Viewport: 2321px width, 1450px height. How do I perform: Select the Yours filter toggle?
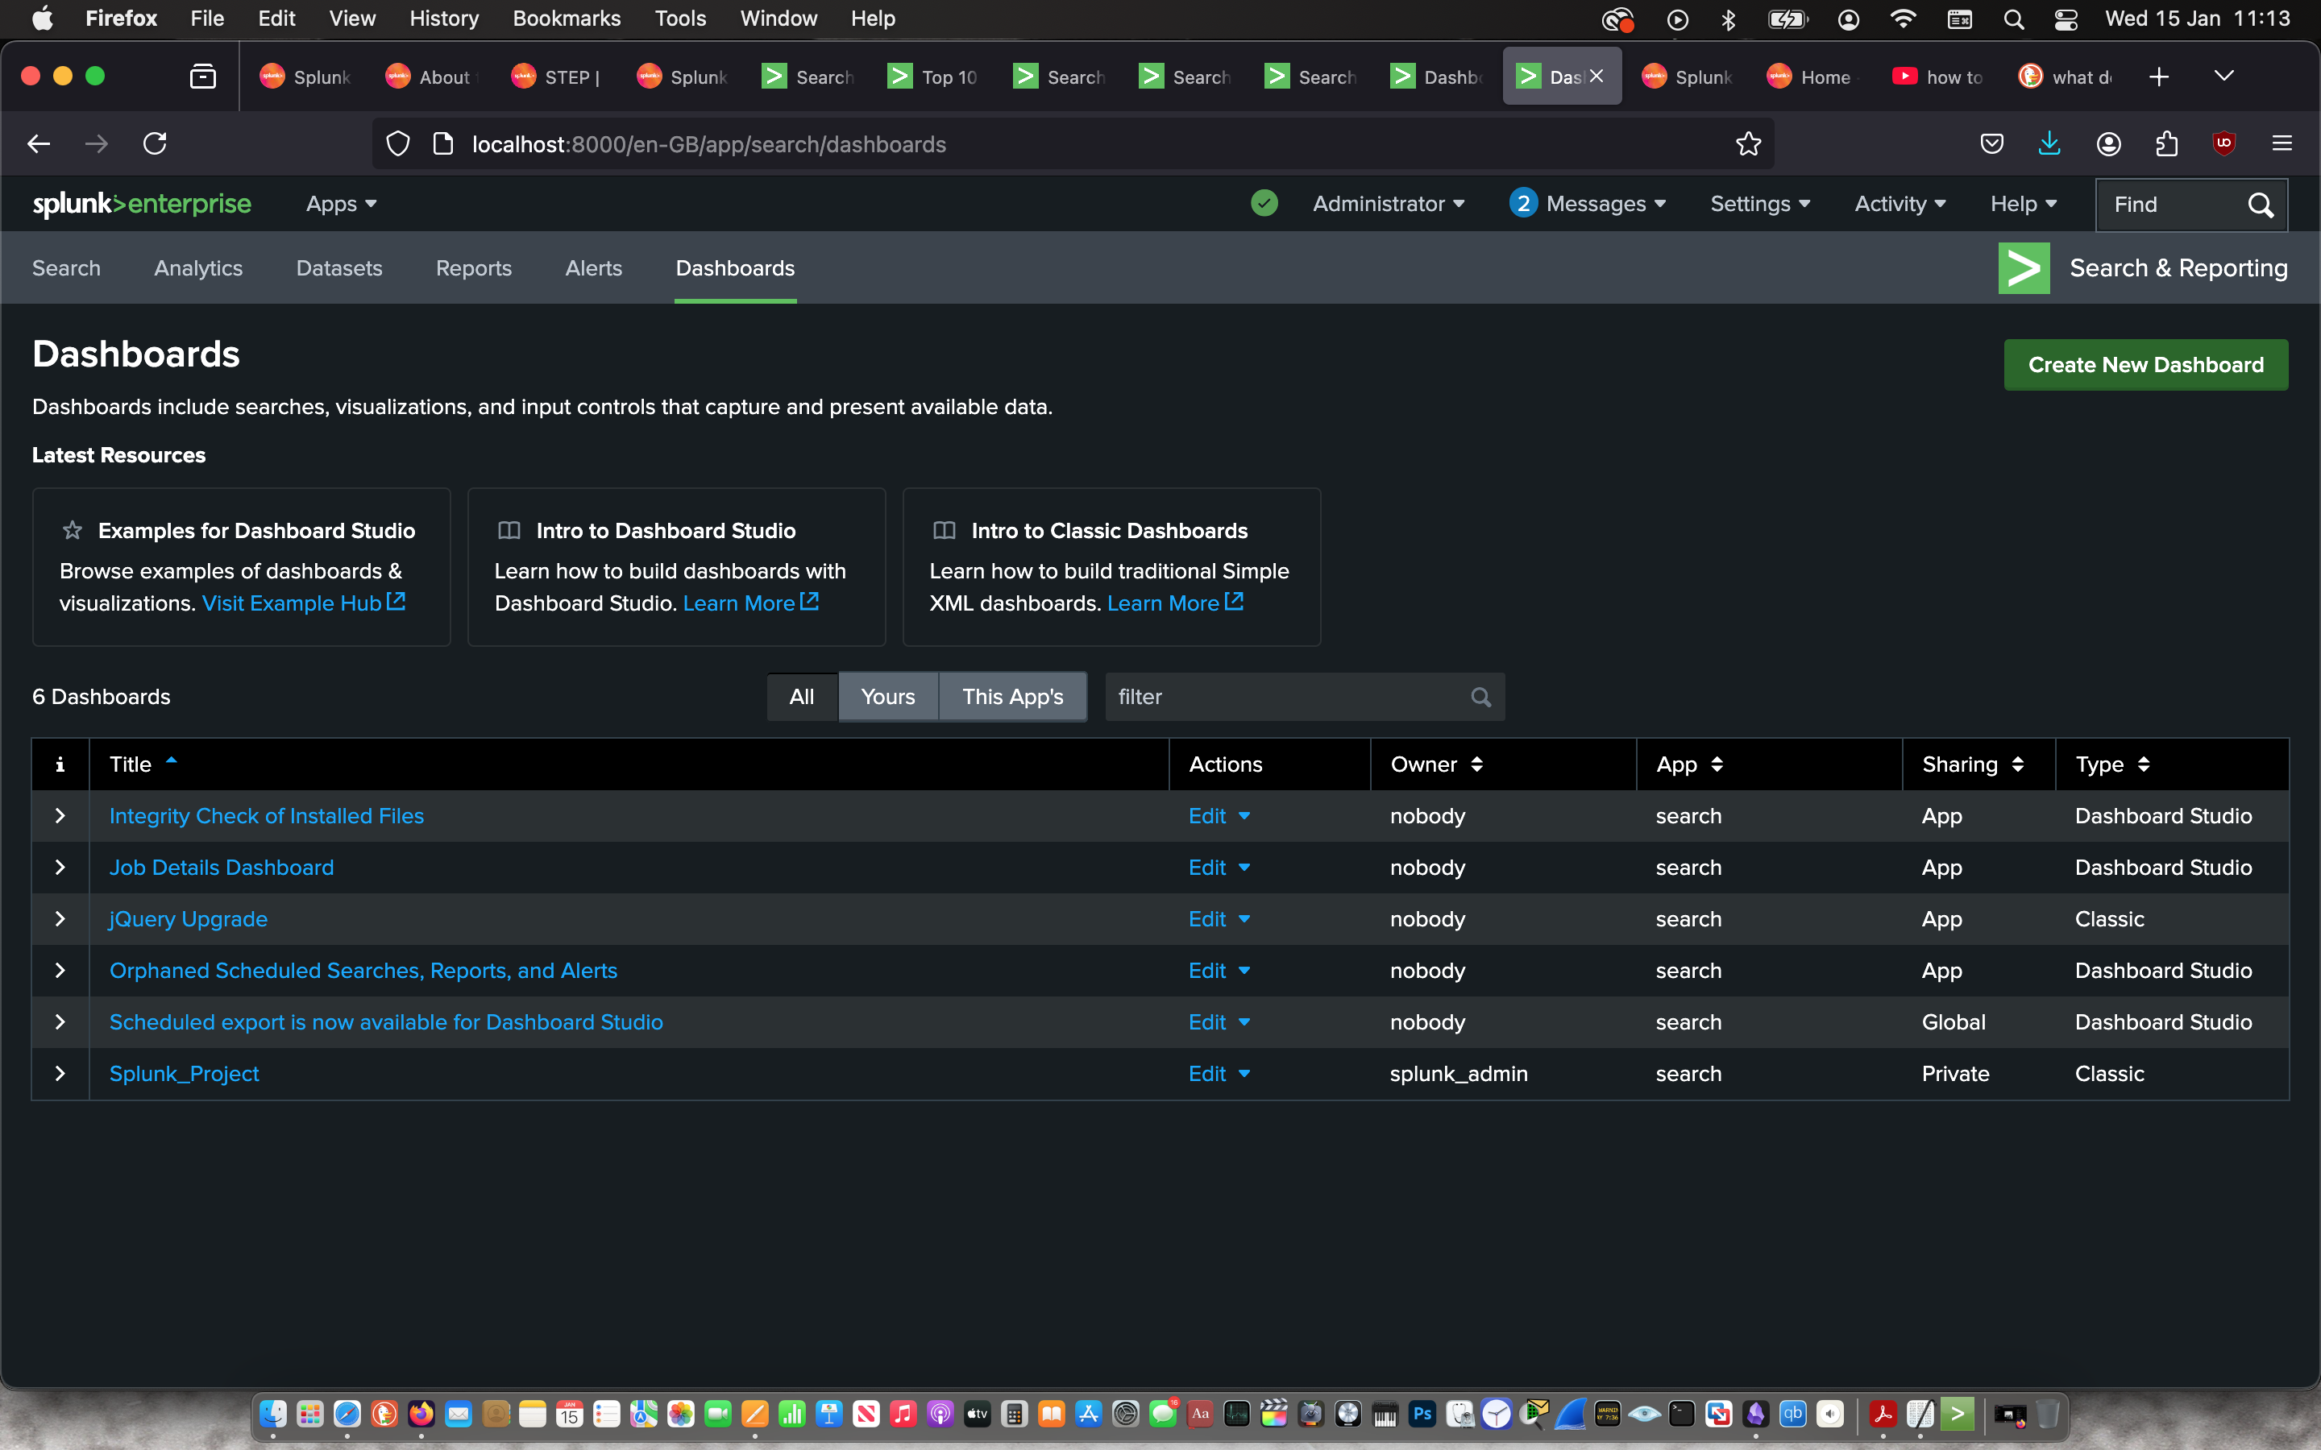(x=887, y=697)
